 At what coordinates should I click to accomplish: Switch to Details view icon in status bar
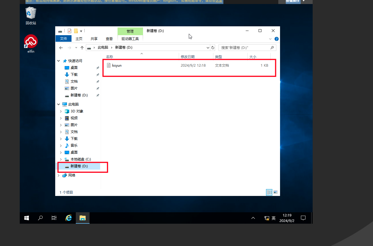click(269, 192)
